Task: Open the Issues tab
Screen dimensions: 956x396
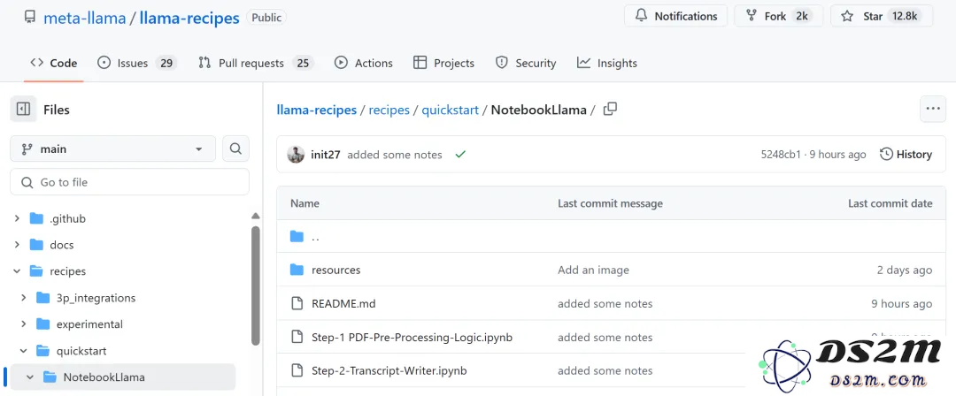Action: [136, 63]
